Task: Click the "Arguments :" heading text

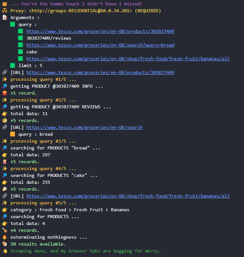Action: click(x=25, y=18)
